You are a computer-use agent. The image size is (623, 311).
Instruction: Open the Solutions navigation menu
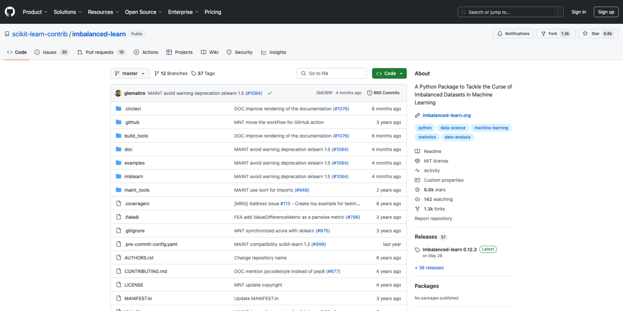click(67, 12)
